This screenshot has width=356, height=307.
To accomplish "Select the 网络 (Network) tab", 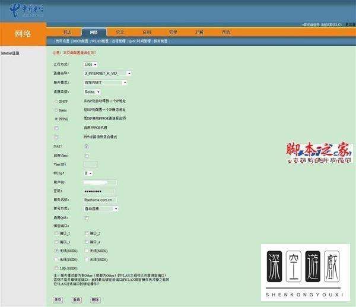I will [x=94, y=32].
